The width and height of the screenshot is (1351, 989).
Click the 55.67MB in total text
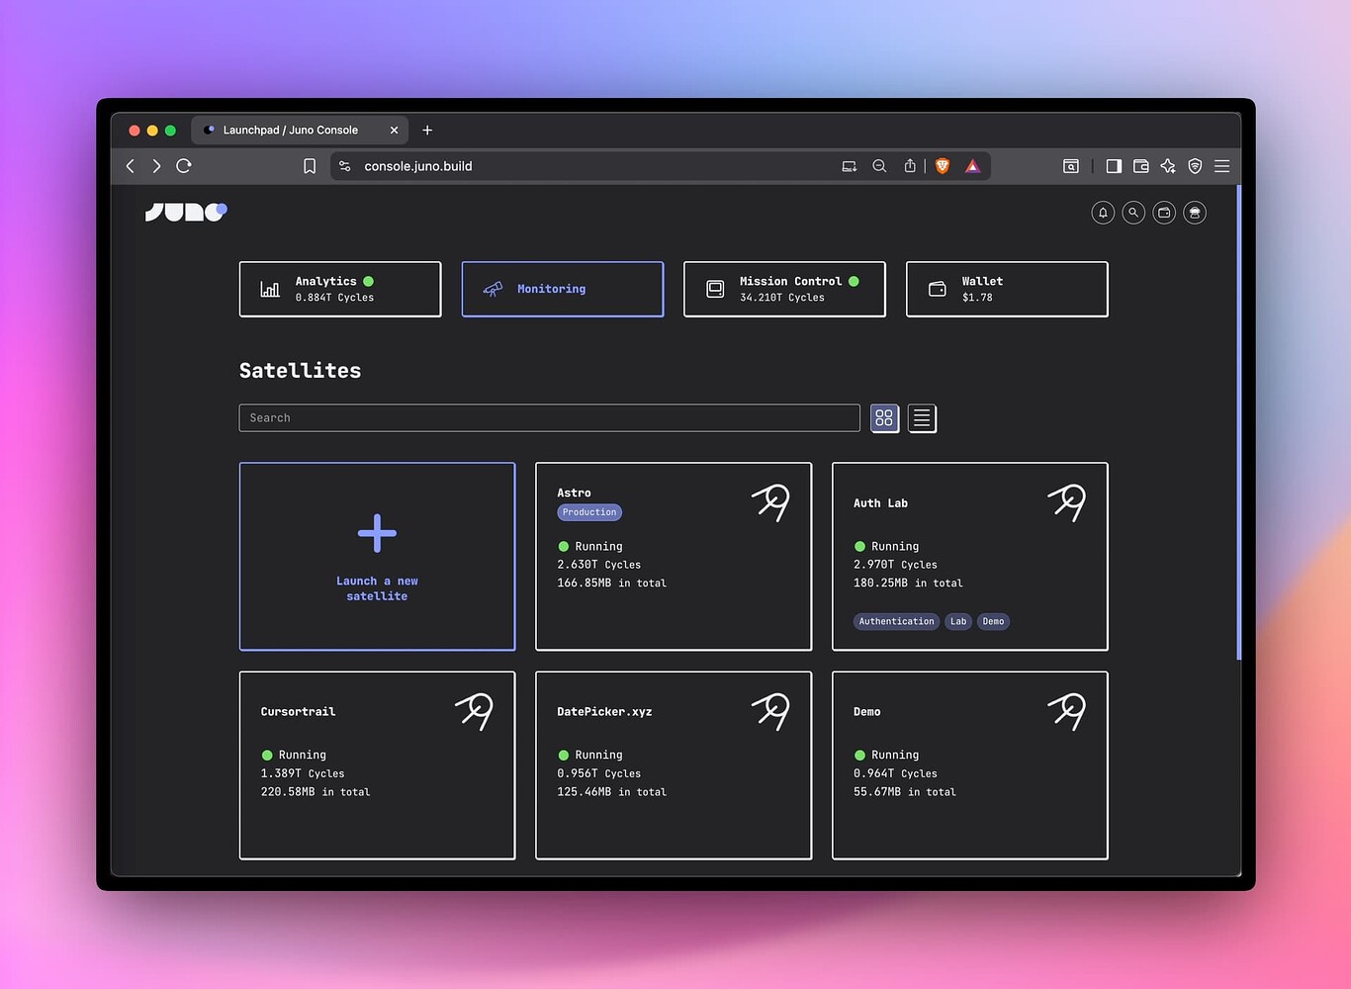coord(905,792)
